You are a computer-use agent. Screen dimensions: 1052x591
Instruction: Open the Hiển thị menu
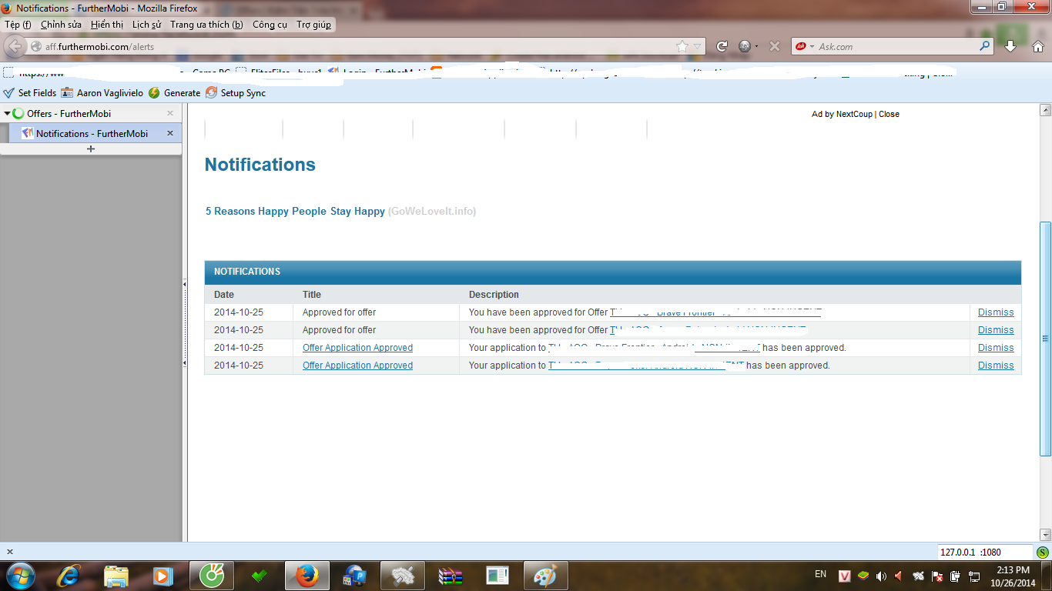point(107,25)
